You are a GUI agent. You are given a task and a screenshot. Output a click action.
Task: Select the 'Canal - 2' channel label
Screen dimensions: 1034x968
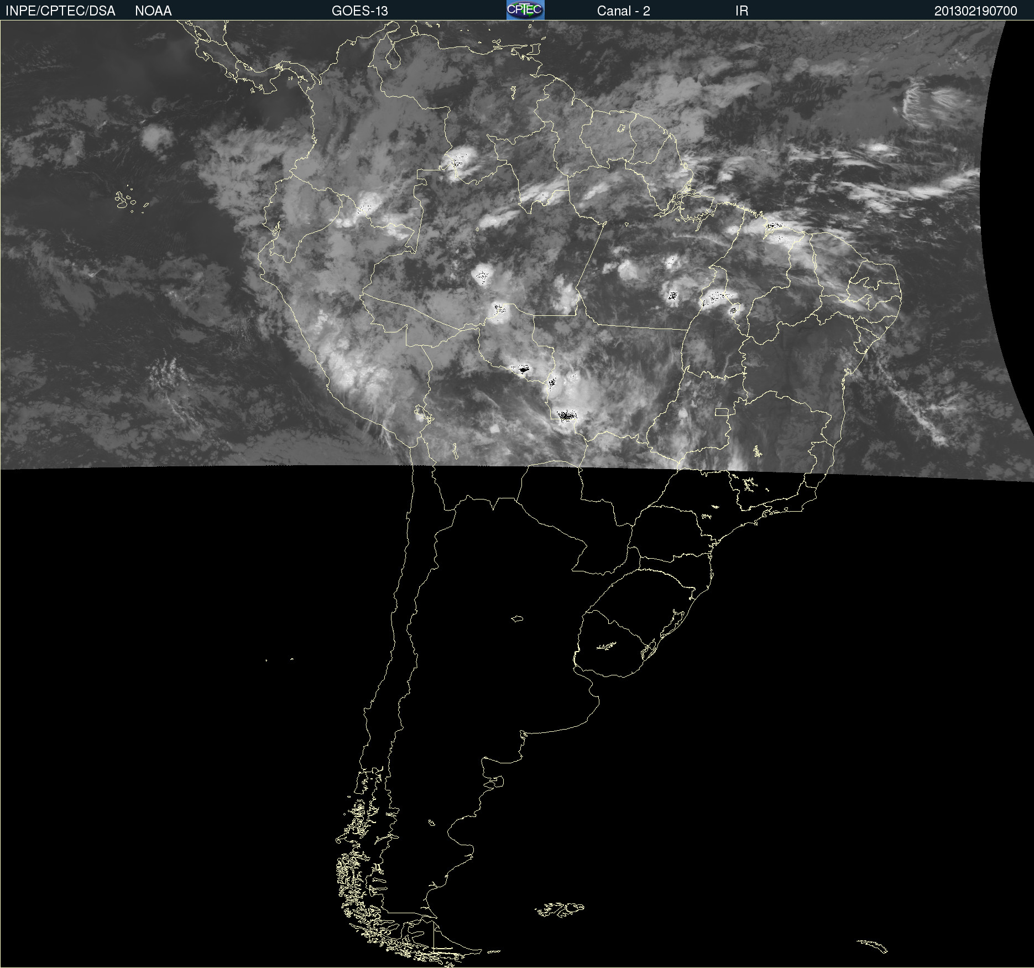pyautogui.click(x=623, y=11)
